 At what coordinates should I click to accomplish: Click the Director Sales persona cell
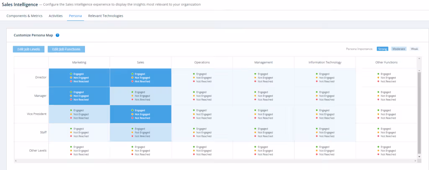click(141, 78)
